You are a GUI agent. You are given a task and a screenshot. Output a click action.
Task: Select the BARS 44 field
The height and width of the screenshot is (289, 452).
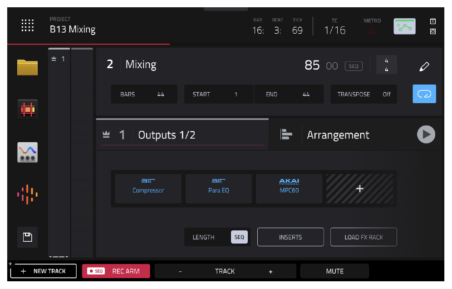(144, 94)
